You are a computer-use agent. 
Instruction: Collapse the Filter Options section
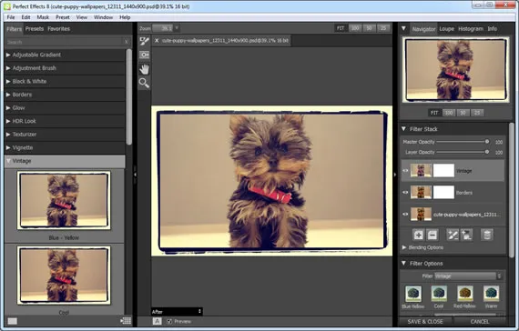[403, 263]
